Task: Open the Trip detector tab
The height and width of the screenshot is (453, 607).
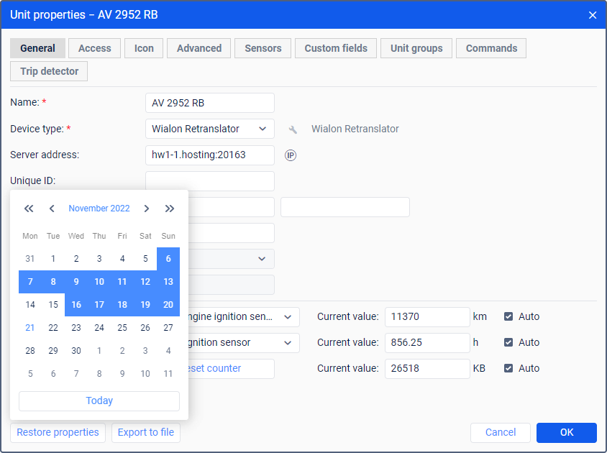Action: [49, 71]
